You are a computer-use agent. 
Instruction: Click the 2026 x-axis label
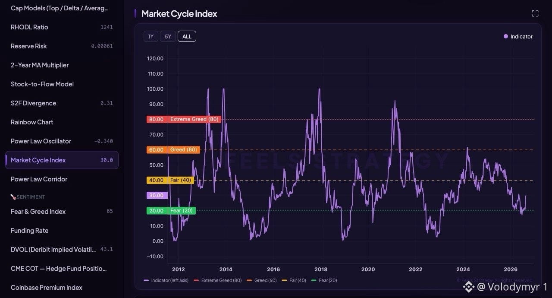511,269
